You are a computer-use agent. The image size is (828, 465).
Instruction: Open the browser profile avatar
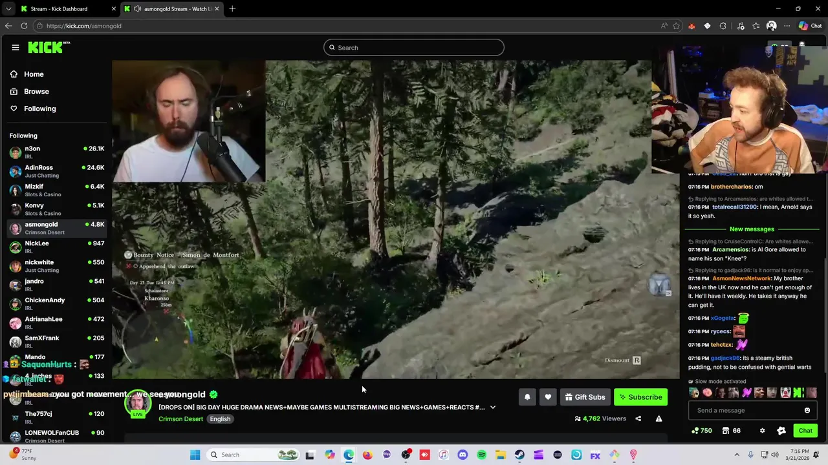(x=771, y=26)
